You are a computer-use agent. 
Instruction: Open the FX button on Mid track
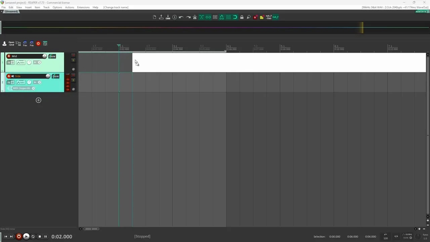(x=9, y=63)
